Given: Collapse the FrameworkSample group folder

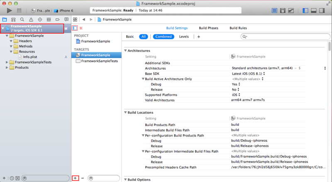Looking at the screenshot, I should tap(7, 36).
